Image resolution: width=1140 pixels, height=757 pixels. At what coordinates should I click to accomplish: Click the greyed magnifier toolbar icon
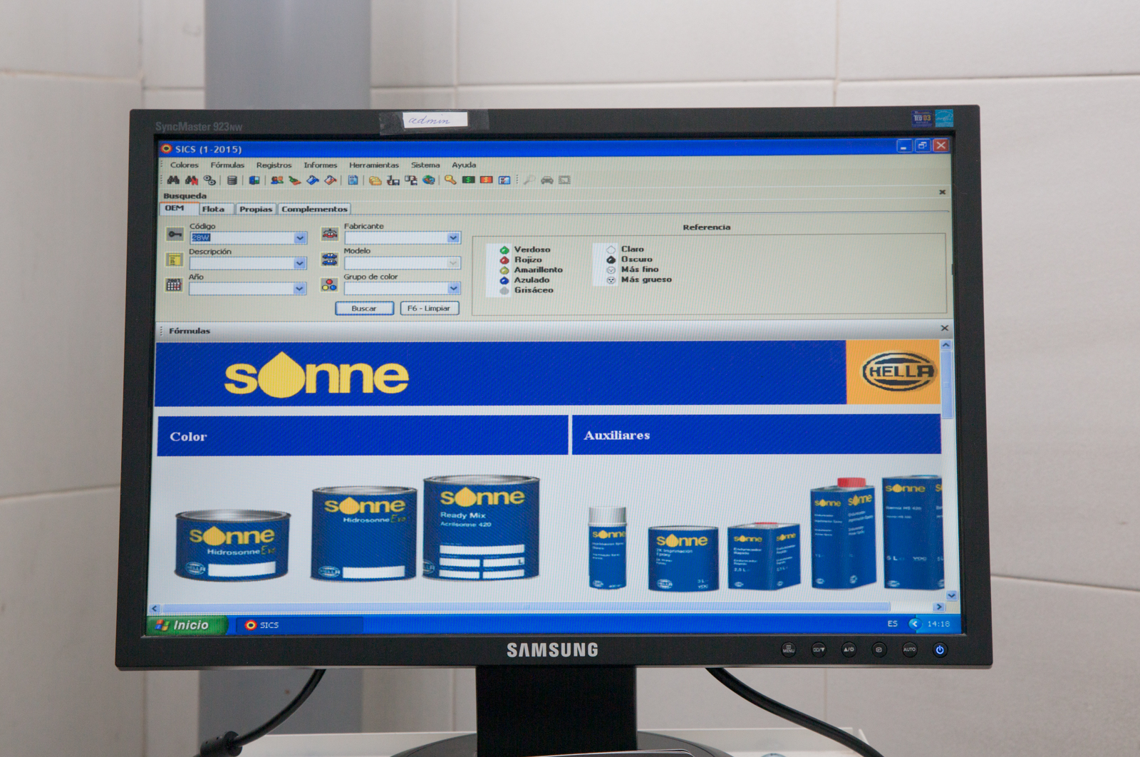click(529, 180)
